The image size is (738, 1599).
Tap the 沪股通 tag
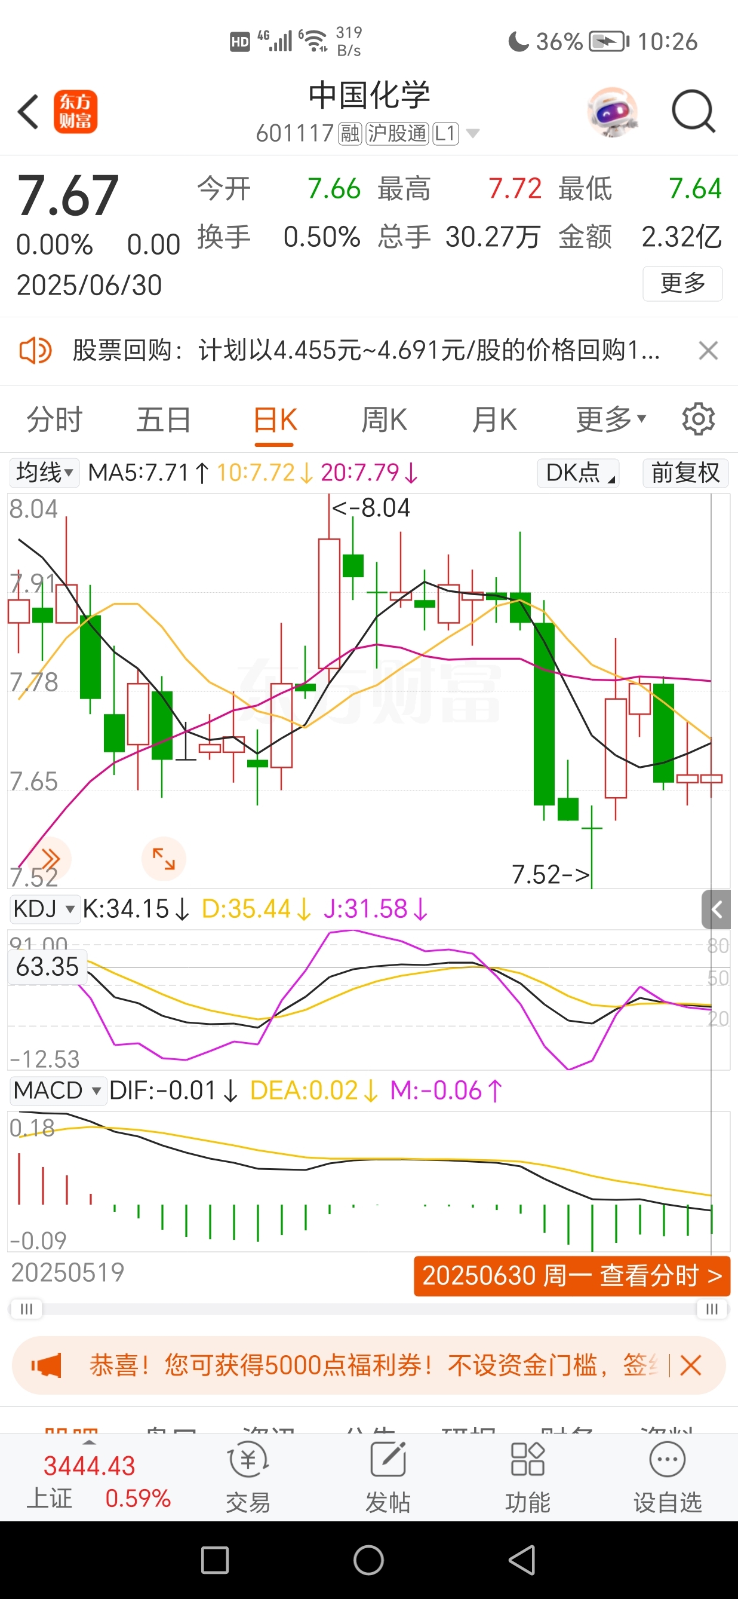click(397, 133)
